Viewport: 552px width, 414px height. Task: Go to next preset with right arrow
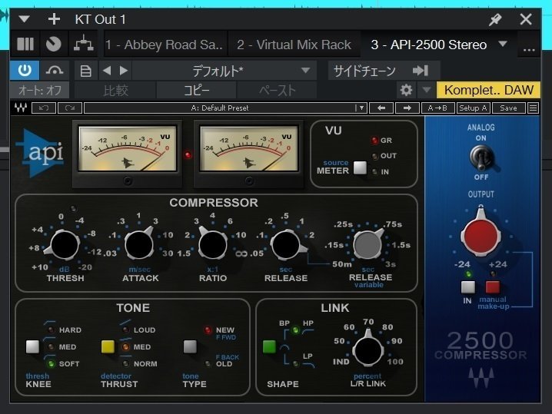124,71
